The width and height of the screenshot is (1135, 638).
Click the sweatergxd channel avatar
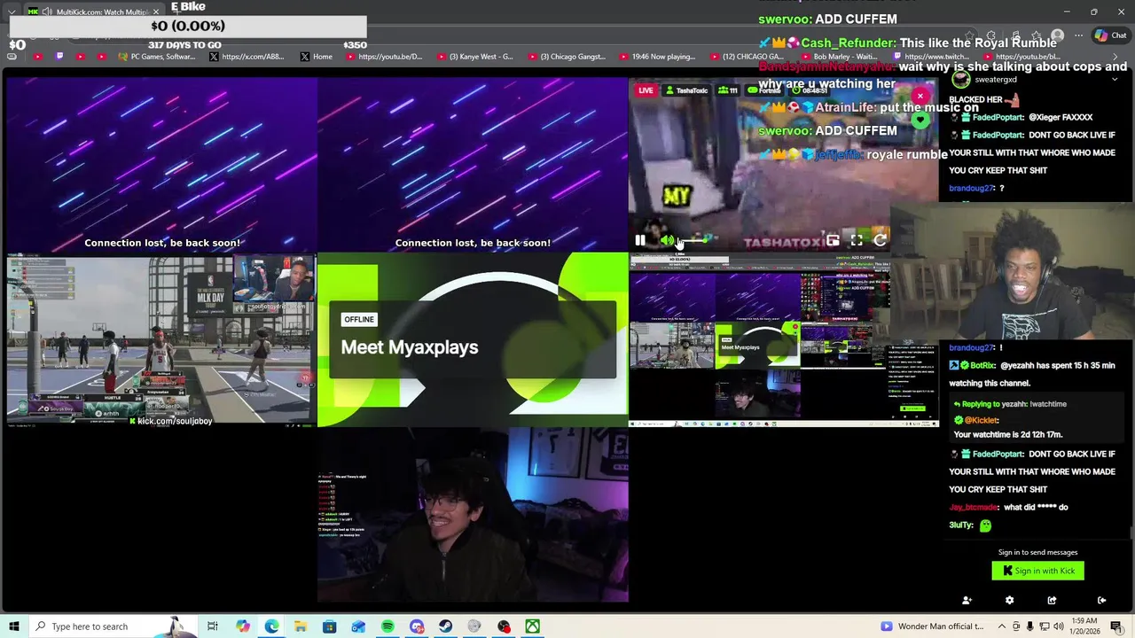(x=960, y=80)
